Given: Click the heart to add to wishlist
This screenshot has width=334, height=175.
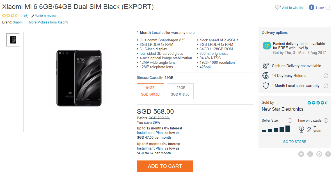Looking at the screenshot, I should [x=278, y=8].
